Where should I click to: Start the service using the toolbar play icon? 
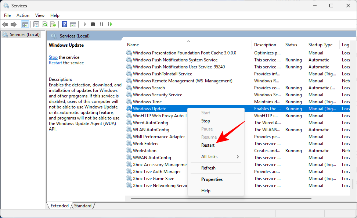click(84, 24)
